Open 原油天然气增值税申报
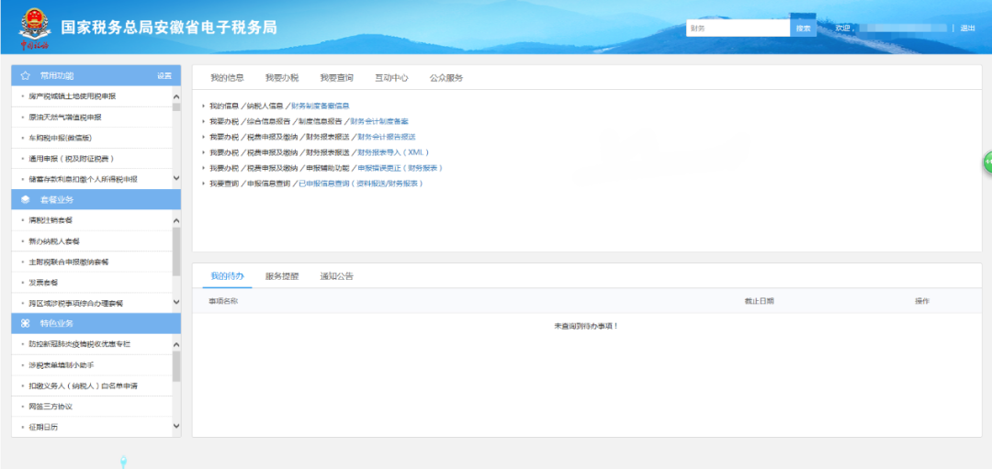992x469 pixels. click(65, 117)
